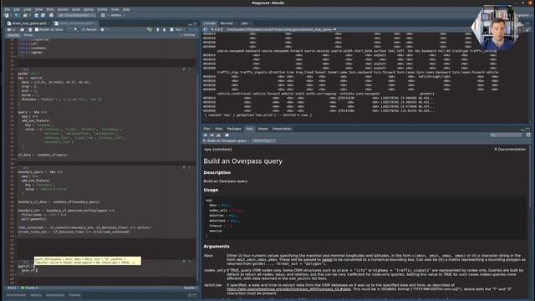Open the Connections tab
This screenshot has width=535, height=301.
[55, 295]
